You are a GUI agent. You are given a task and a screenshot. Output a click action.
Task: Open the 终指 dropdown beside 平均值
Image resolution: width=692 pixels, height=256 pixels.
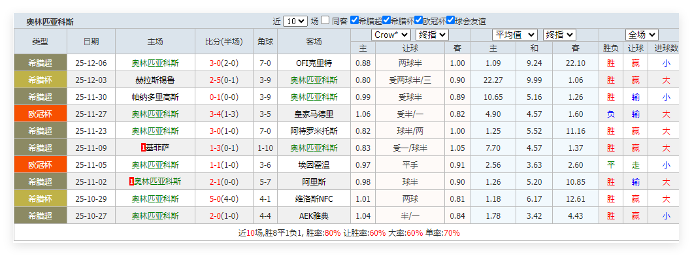click(x=559, y=35)
